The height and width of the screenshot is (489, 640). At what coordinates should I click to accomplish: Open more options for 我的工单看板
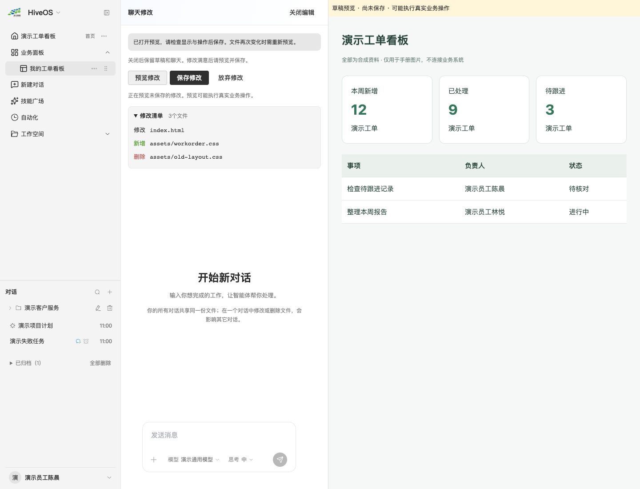click(94, 68)
